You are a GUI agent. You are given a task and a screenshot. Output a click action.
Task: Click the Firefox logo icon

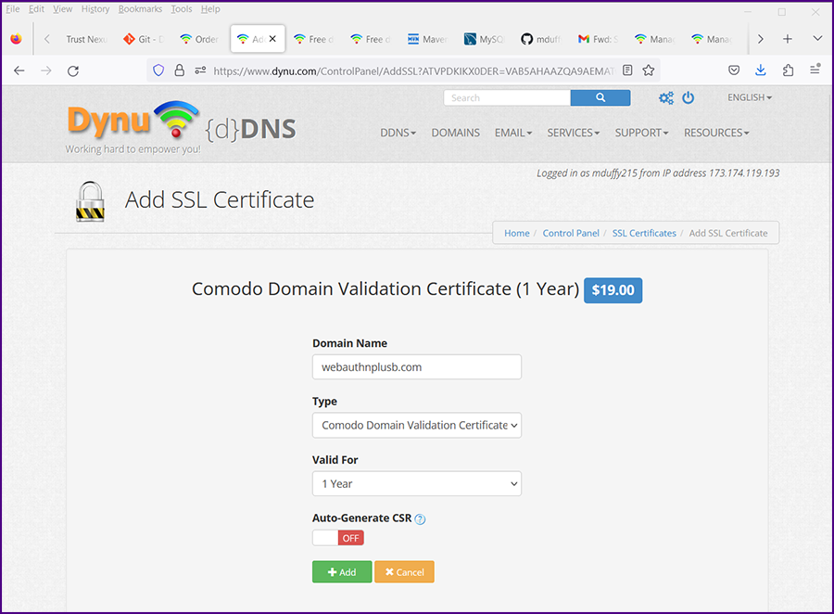[x=16, y=39]
